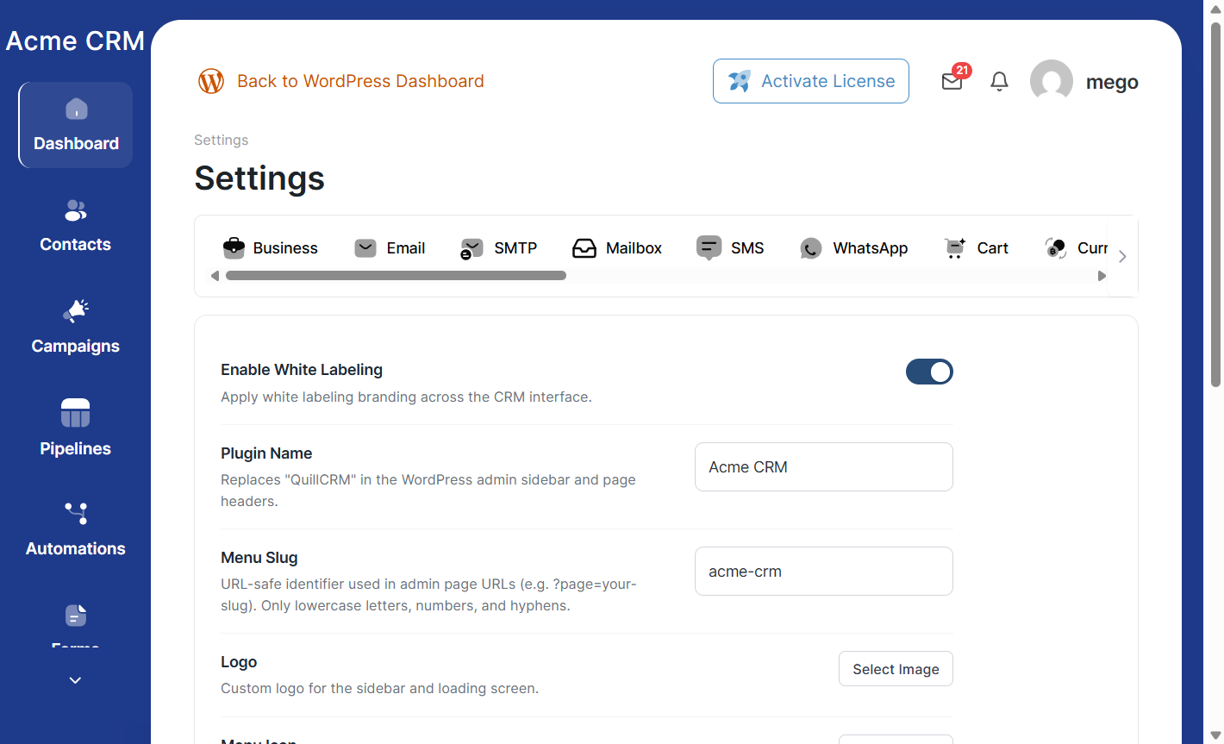Screen dimensions: 1224x744
Task: Open the WhatsApp settings tab icon
Action: click(810, 247)
